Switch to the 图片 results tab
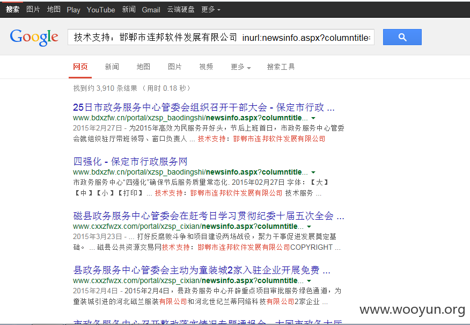470x325 pixels. click(x=175, y=67)
